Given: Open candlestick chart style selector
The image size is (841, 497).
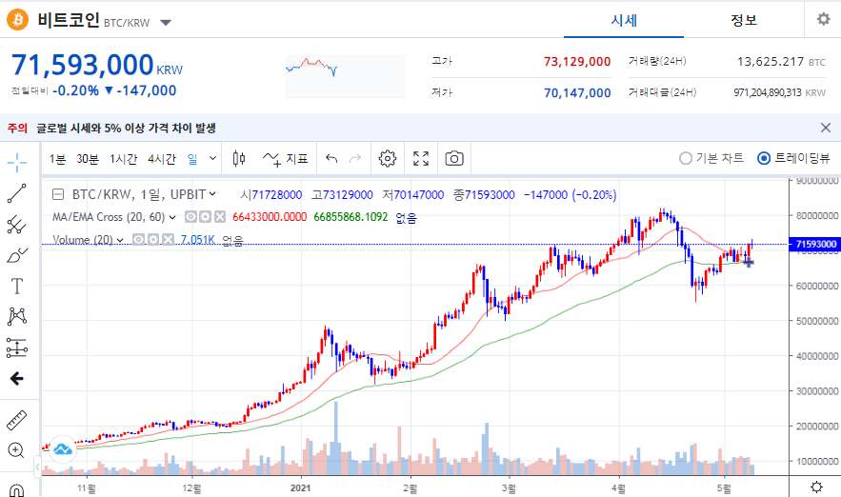Looking at the screenshot, I should [x=239, y=158].
